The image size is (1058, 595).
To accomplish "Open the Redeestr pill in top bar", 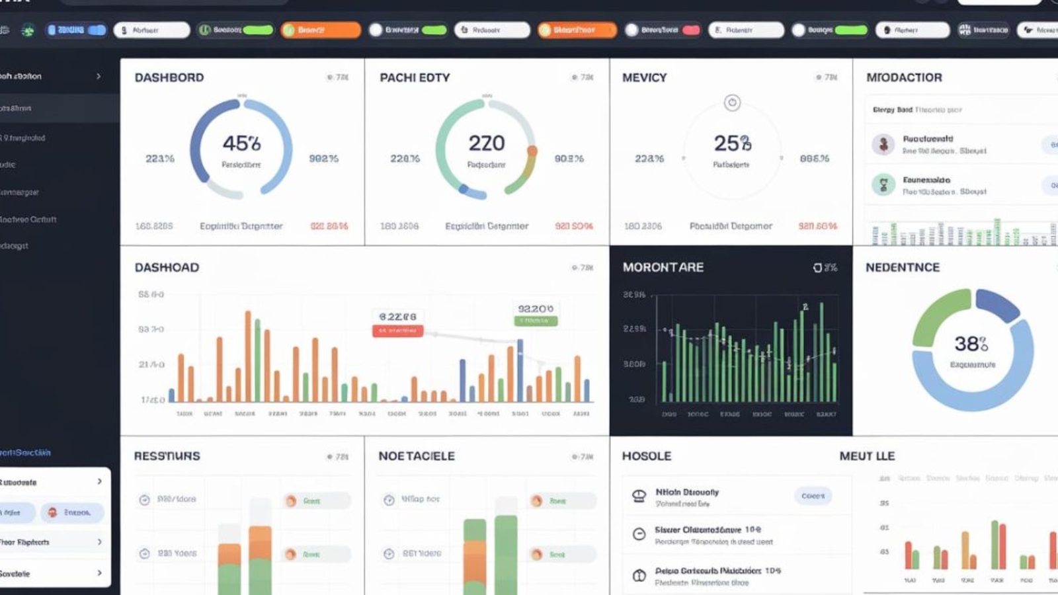I will (x=492, y=30).
